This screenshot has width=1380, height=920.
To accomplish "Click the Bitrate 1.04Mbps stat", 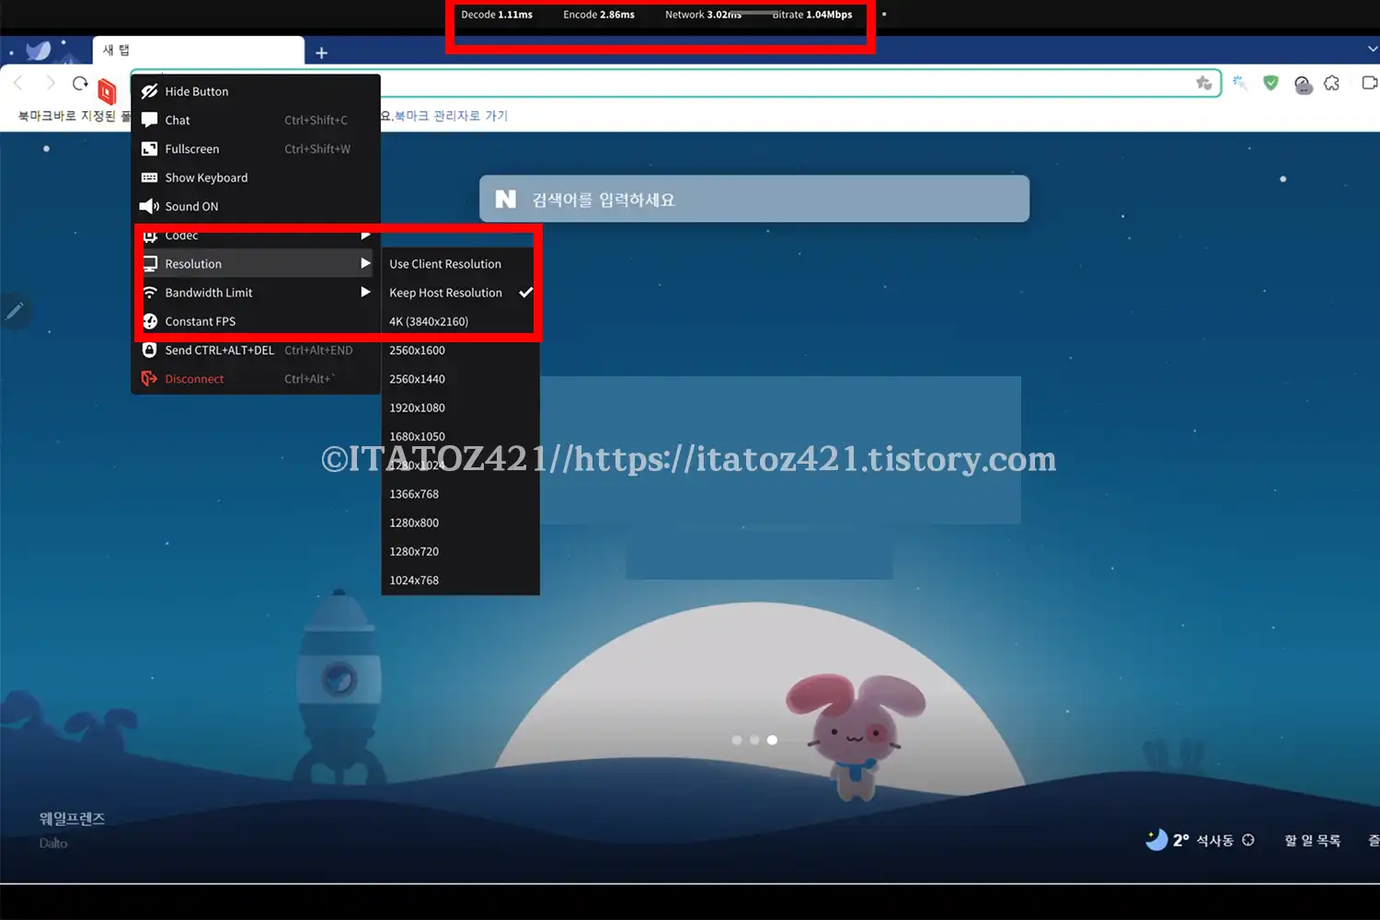I will pyautogui.click(x=812, y=15).
